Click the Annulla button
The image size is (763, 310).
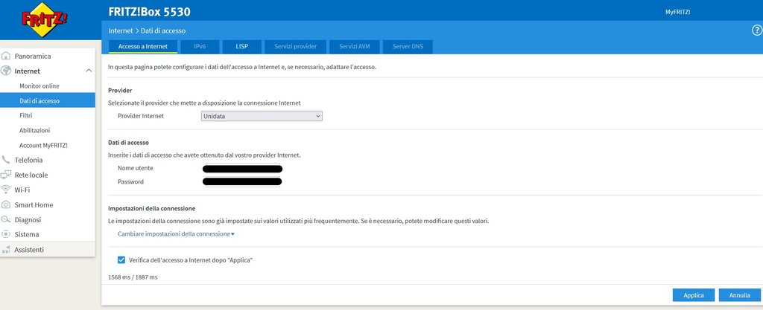pyautogui.click(x=740, y=295)
